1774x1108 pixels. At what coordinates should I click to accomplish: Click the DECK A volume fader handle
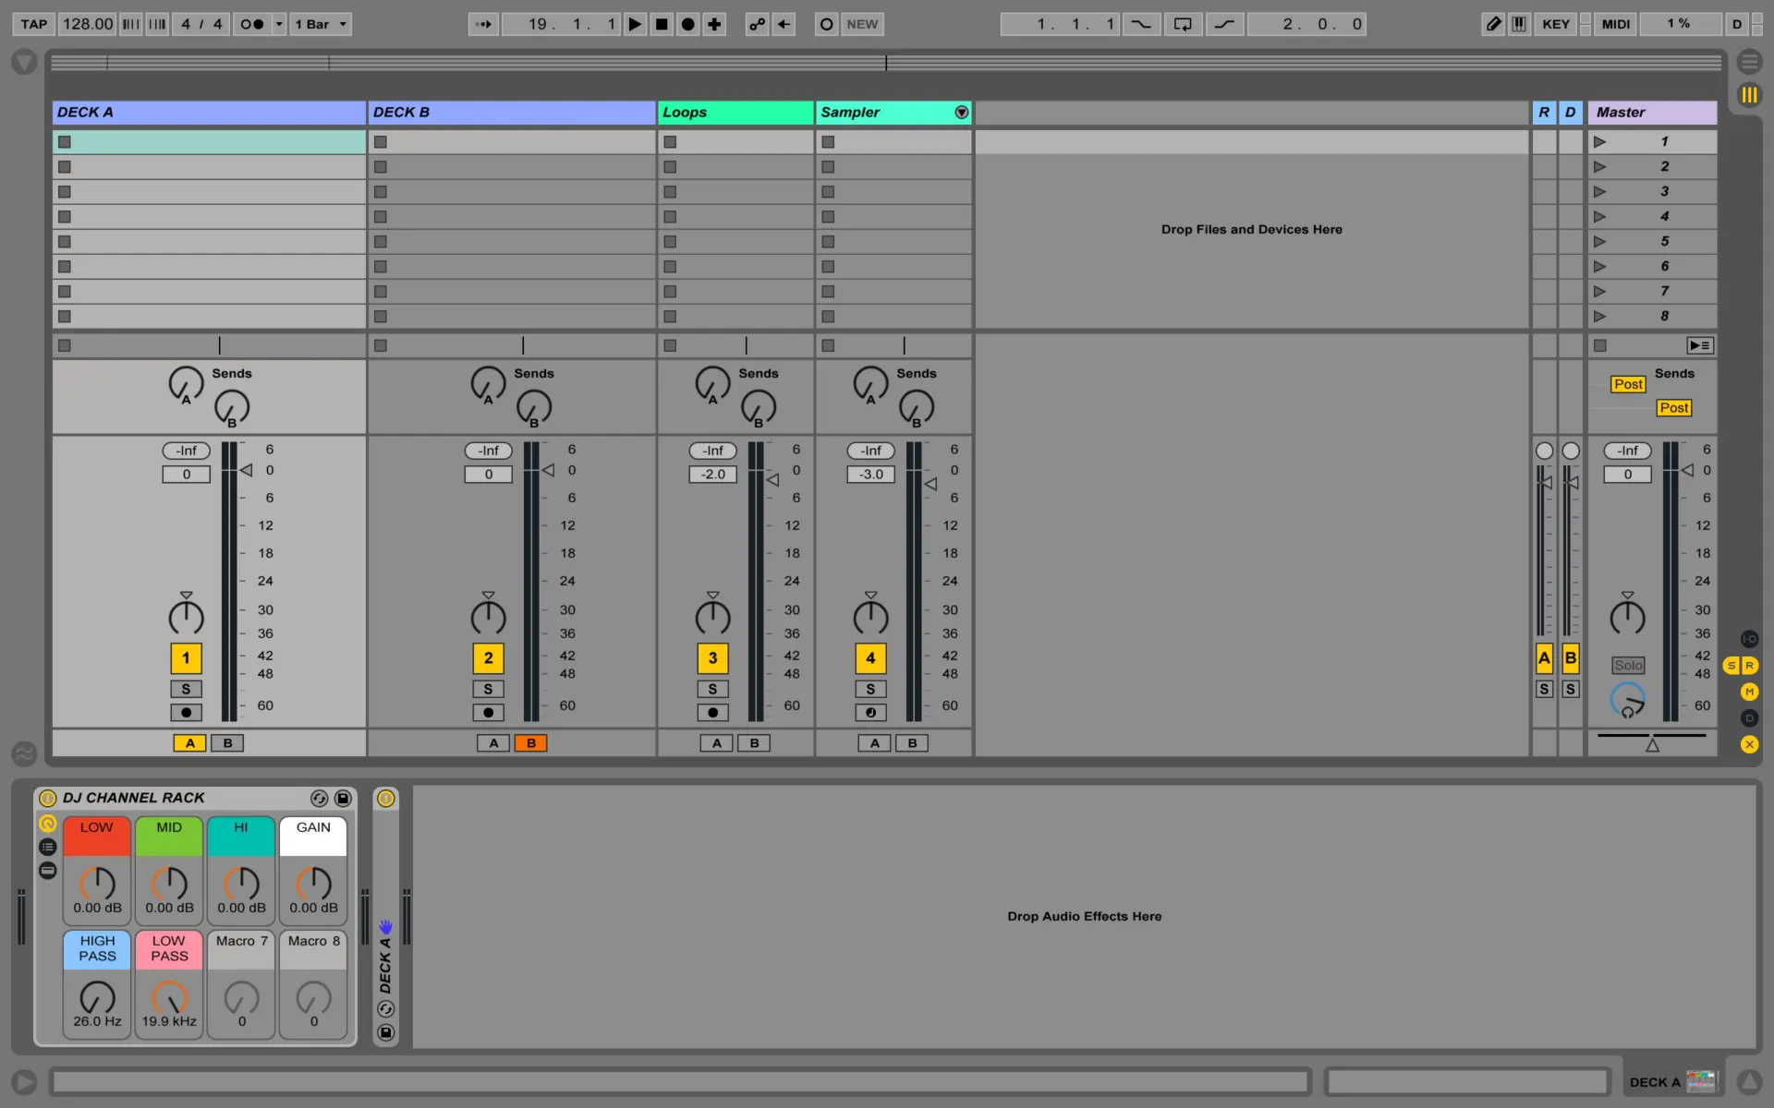coord(247,471)
